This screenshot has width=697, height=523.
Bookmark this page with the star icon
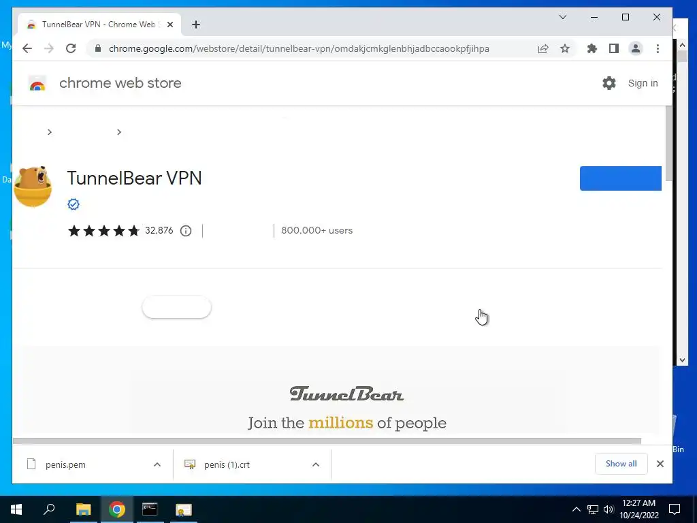(x=564, y=48)
